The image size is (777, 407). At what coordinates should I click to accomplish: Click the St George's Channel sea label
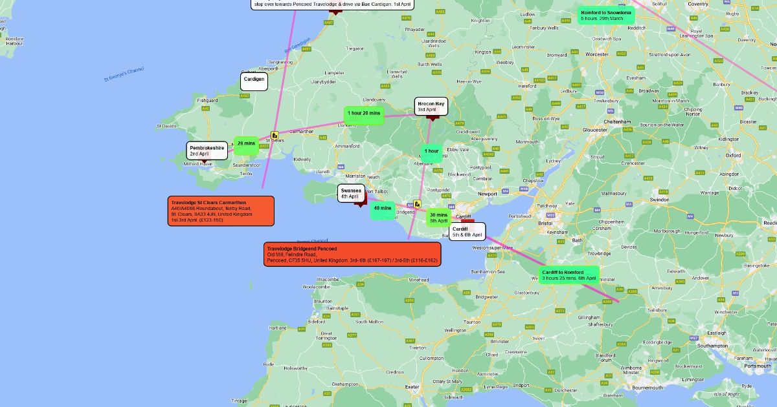[x=124, y=74]
